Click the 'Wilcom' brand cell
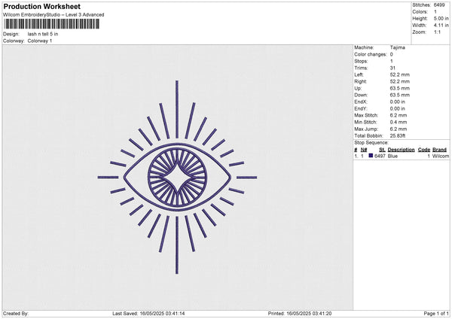 [441, 156]
